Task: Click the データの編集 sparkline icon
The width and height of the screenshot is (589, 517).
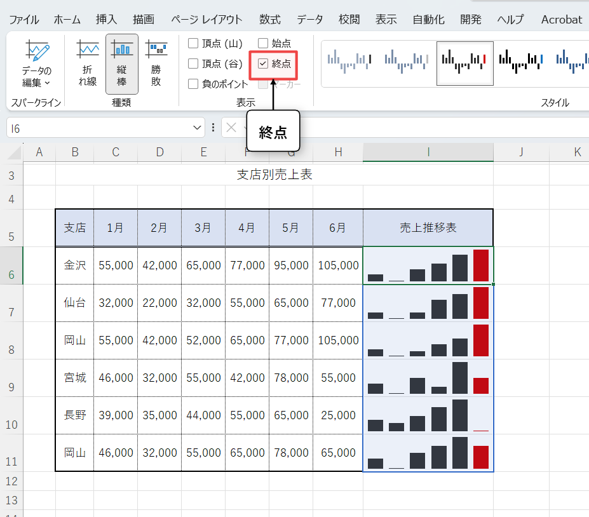Action: [36, 51]
